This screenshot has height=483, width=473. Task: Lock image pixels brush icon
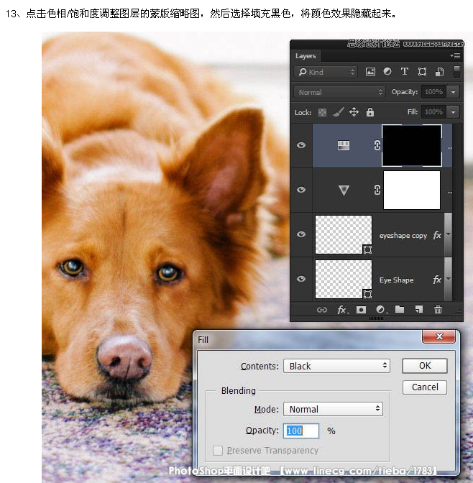339,112
